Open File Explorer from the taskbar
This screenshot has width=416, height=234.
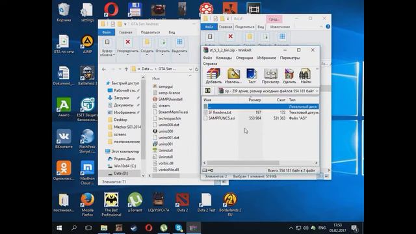pyautogui.click(x=104, y=228)
